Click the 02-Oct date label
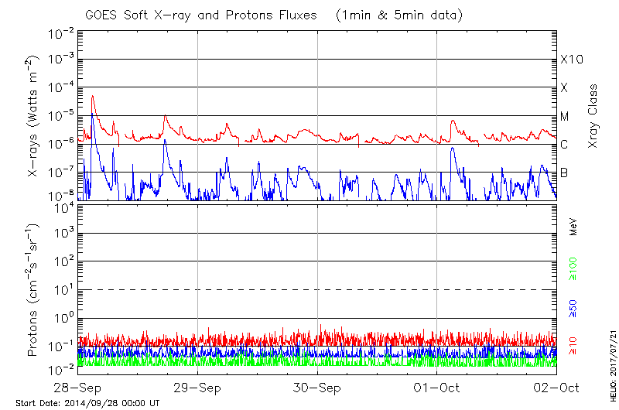 click(556, 387)
